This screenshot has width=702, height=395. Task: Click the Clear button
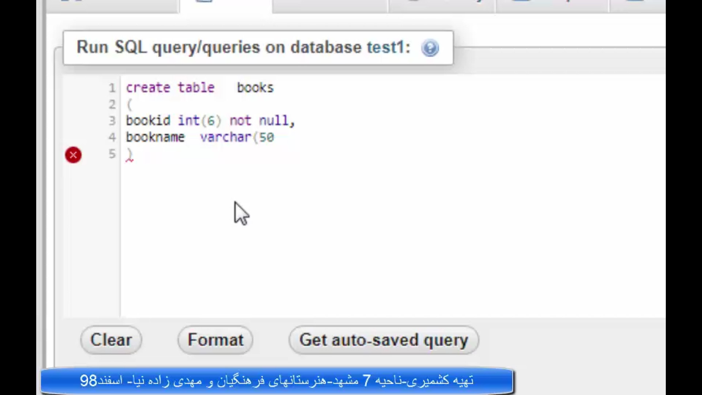tap(111, 340)
